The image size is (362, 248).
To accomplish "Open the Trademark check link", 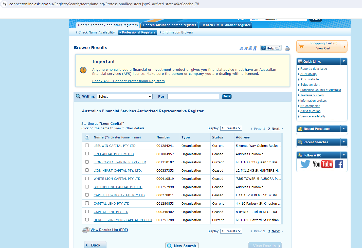I will pos(312,95).
